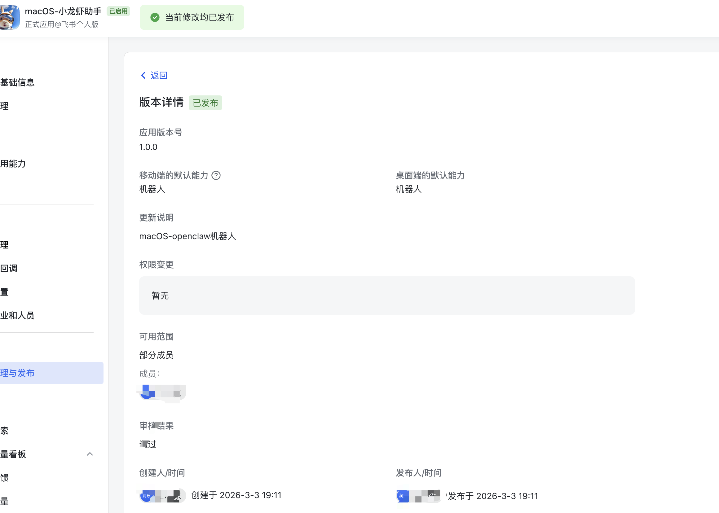This screenshot has height=513, width=719.
Task: Click the back chevron next to 返回
Action: pos(143,75)
